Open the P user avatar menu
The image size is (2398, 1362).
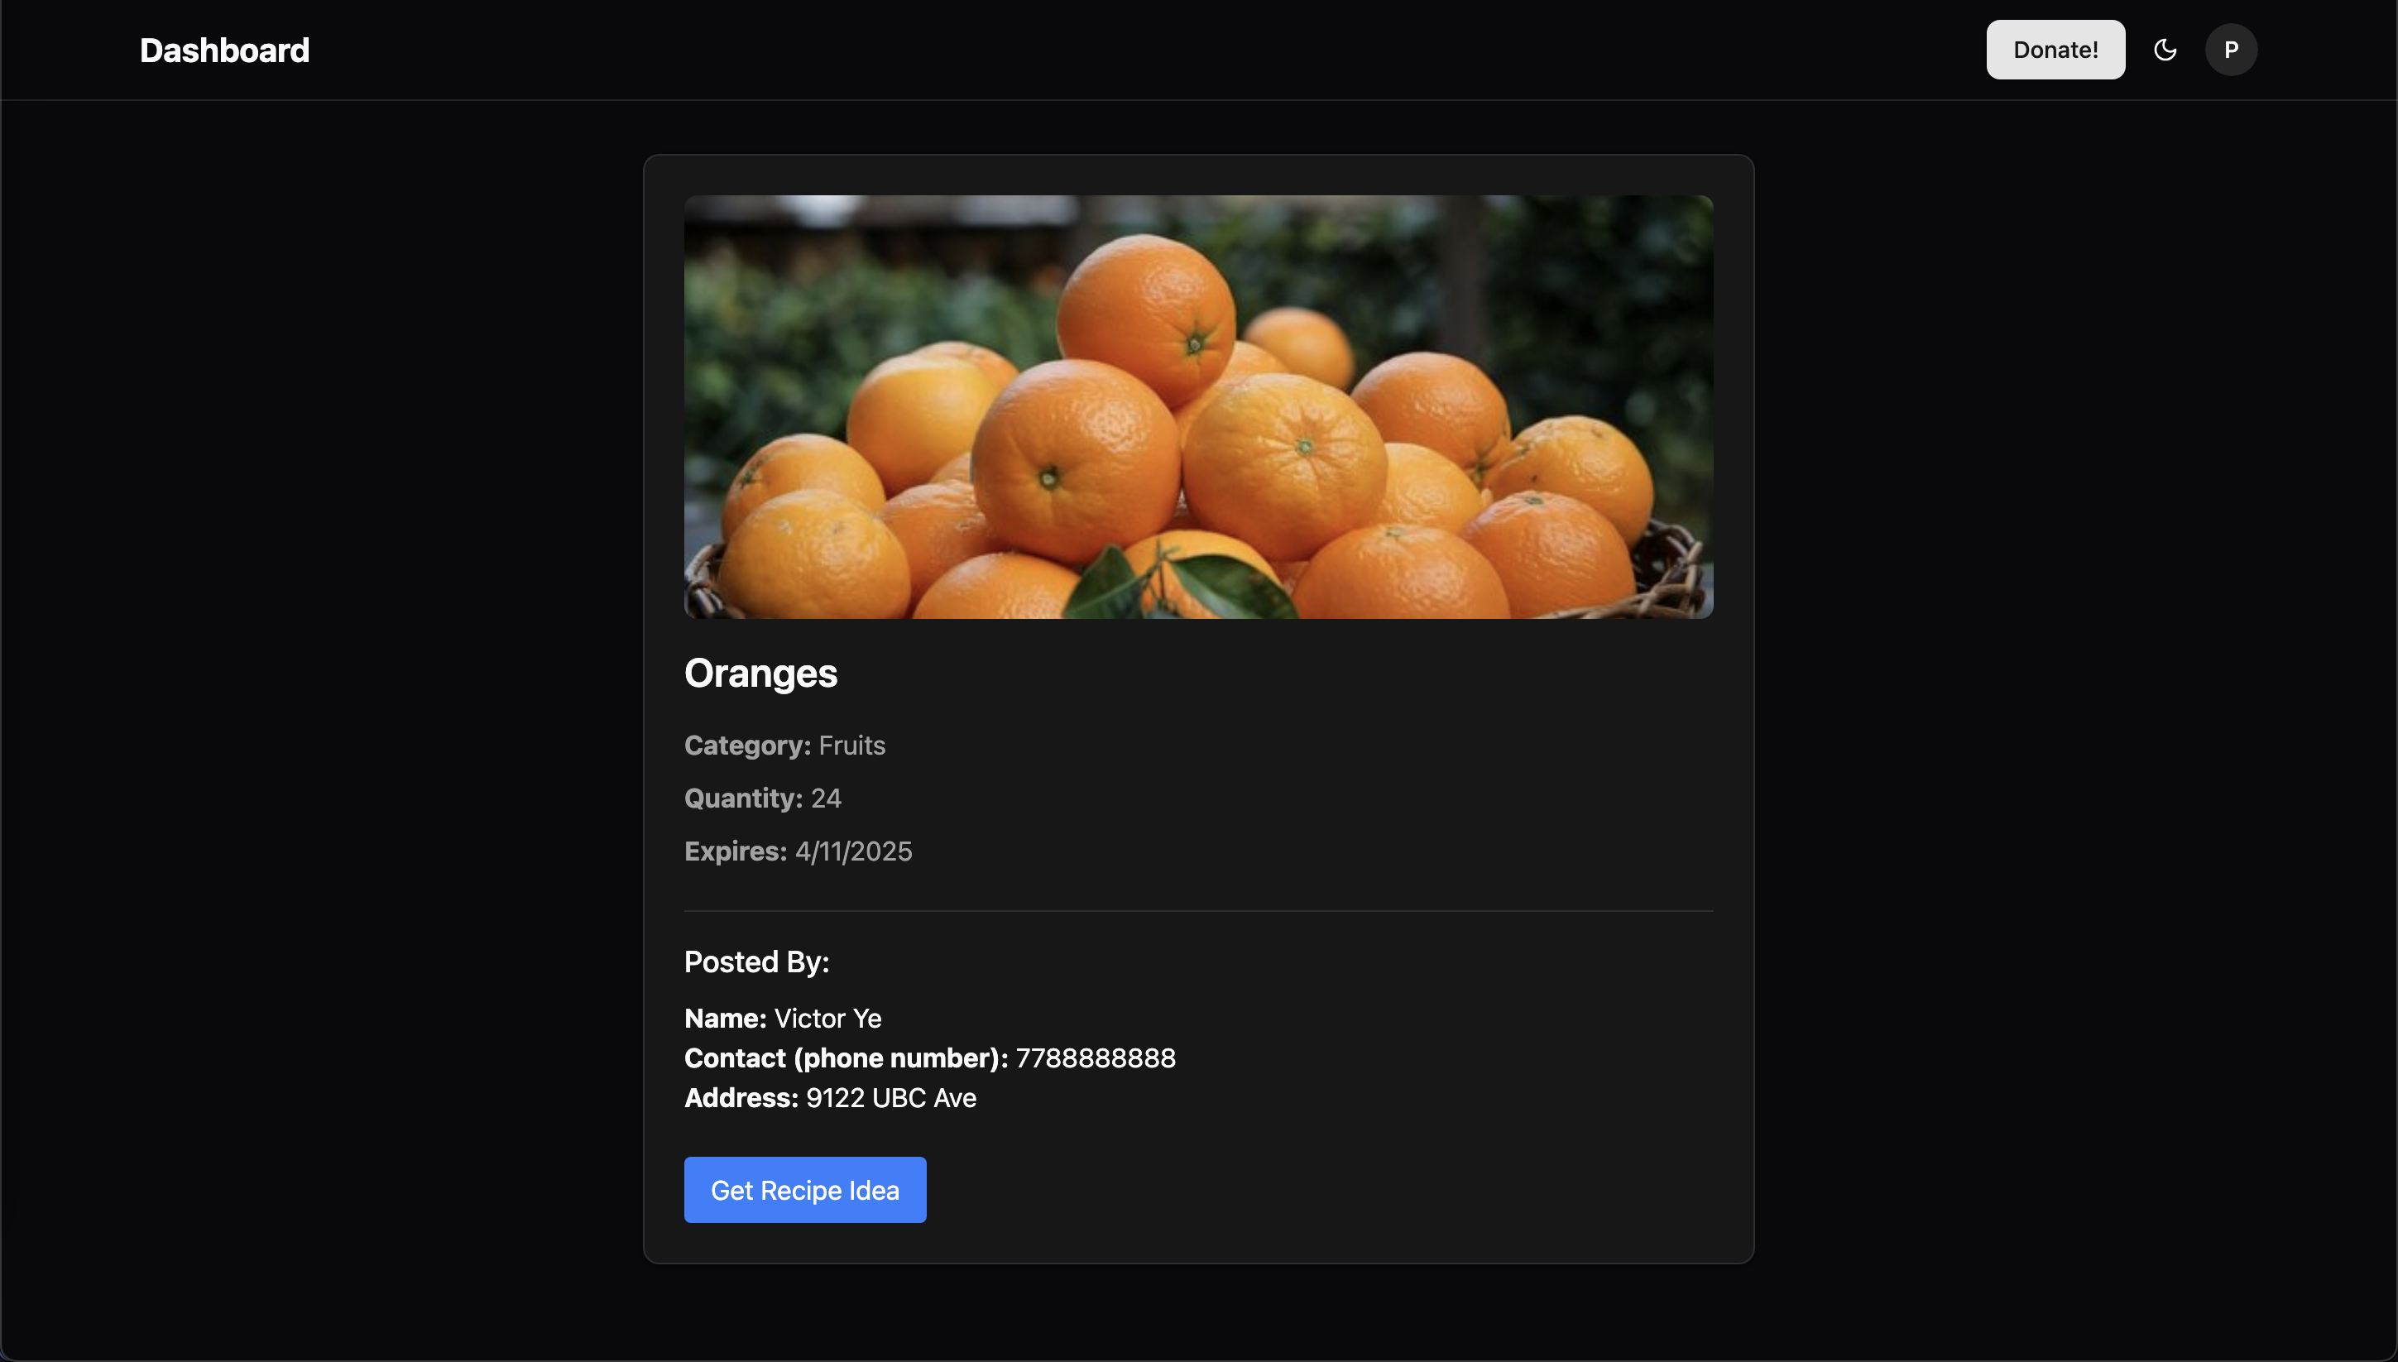(x=2231, y=50)
